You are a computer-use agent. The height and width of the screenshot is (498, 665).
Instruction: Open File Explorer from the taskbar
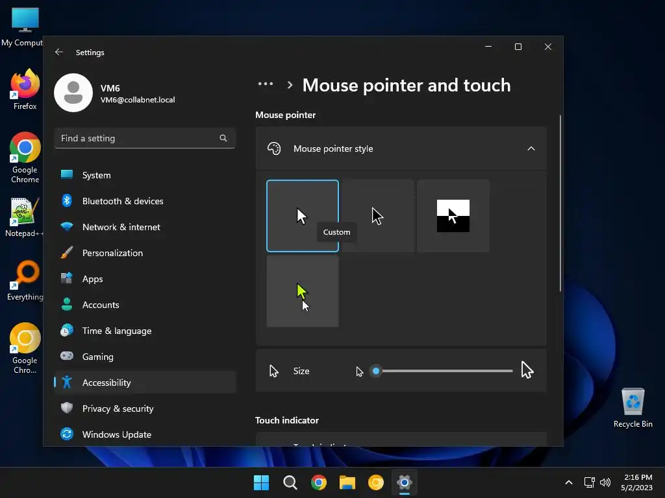coord(347,482)
